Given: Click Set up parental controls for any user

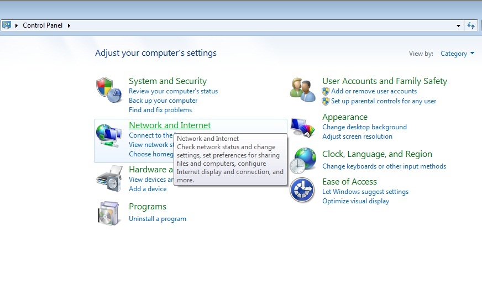Looking at the screenshot, I should (383, 101).
